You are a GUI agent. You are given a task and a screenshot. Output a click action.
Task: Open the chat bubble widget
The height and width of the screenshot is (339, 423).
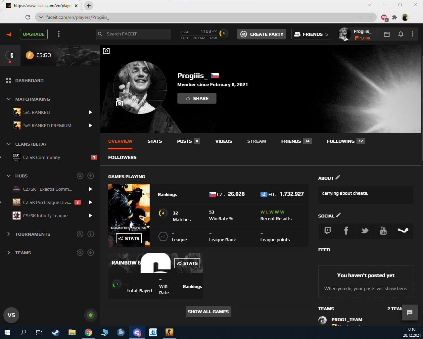click(x=410, y=313)
